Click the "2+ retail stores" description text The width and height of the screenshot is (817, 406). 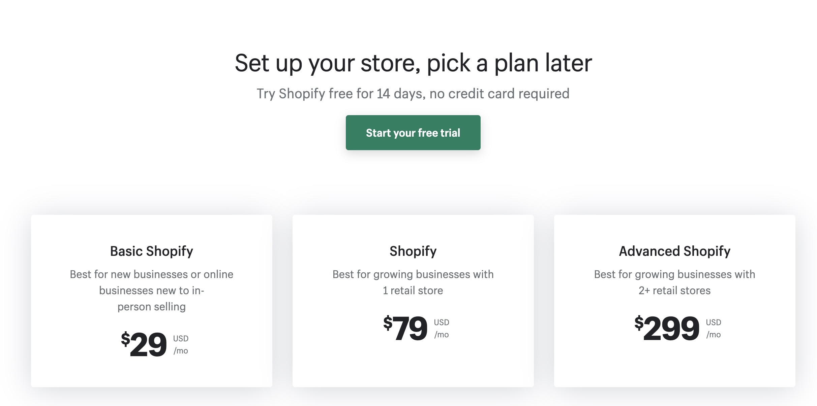674,291
